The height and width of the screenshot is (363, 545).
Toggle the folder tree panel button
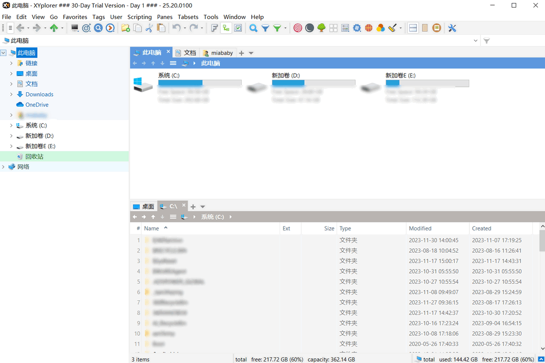pos(227,28)
